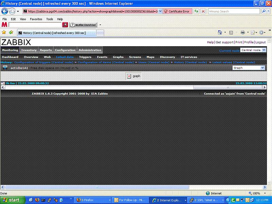Open McAfee SiteAdvisor button
The width and height of the screenshot is (272, 204).
(x=83, y=25)
